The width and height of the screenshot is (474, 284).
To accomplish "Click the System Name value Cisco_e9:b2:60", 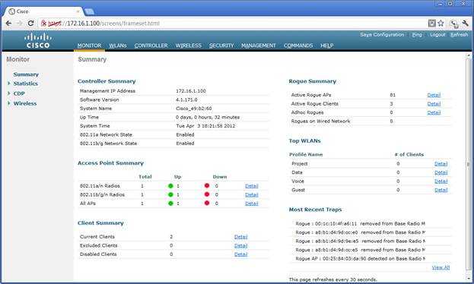I will [x=194, y=109].
